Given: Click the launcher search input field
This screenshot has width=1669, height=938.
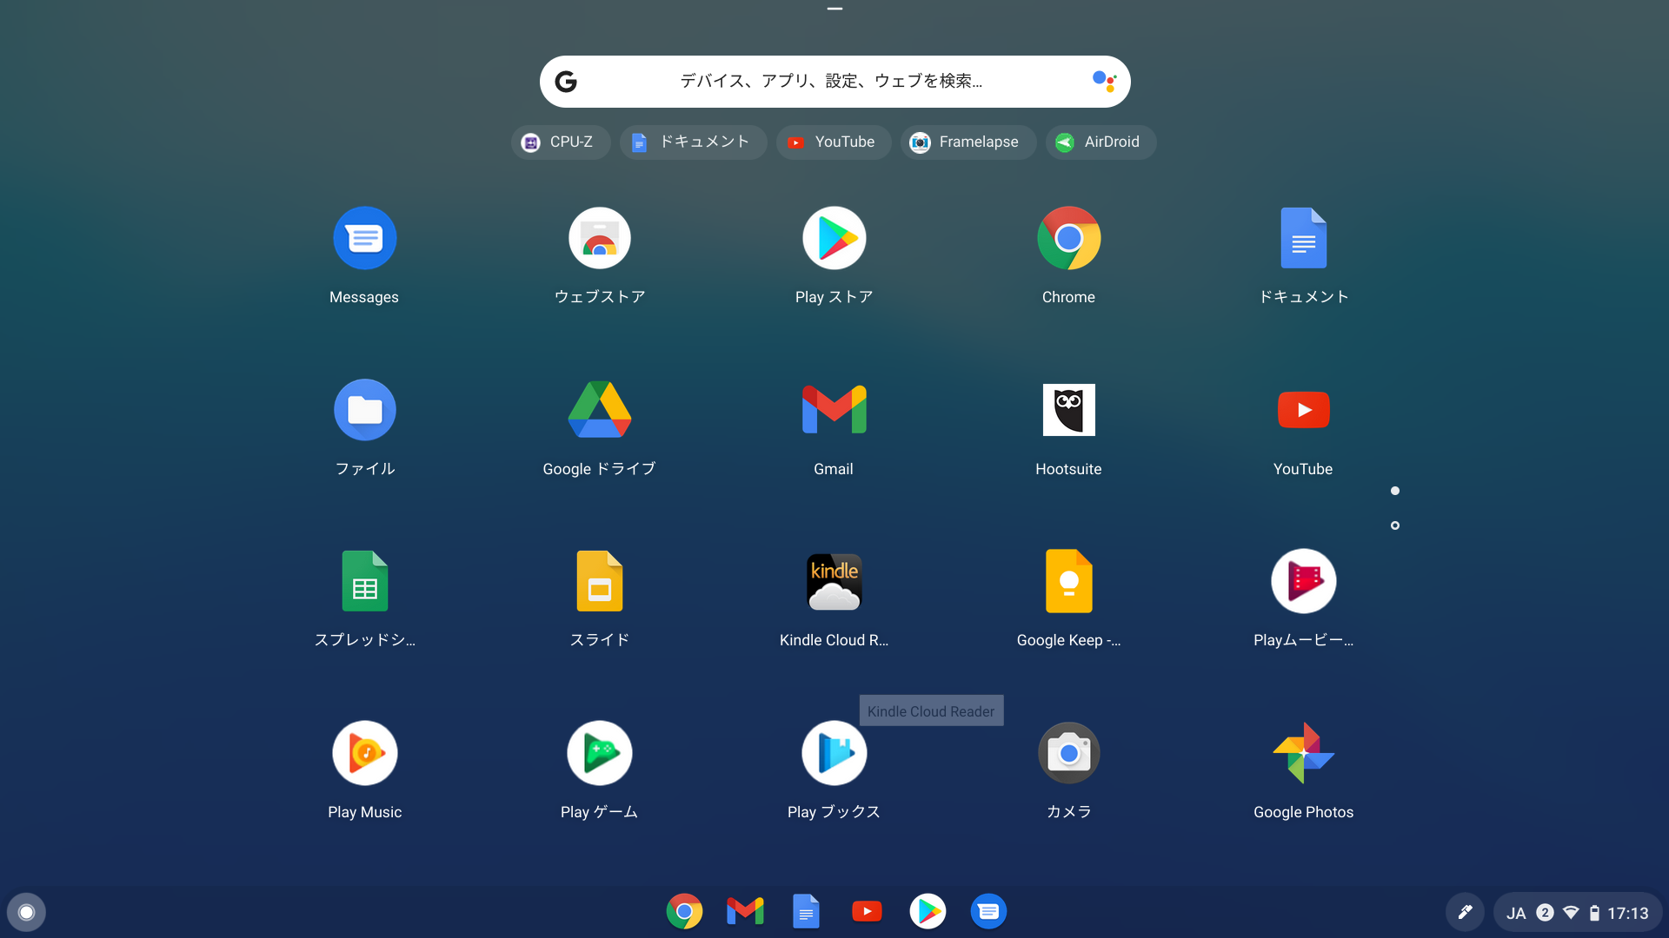Looking at the screenshot, I should click(830, 82).
